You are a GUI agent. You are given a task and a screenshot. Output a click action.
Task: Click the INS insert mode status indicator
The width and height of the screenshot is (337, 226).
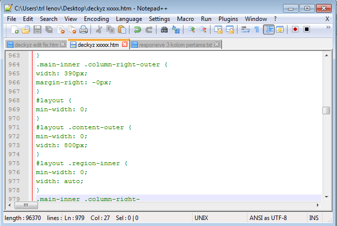(x=313, y=218)
